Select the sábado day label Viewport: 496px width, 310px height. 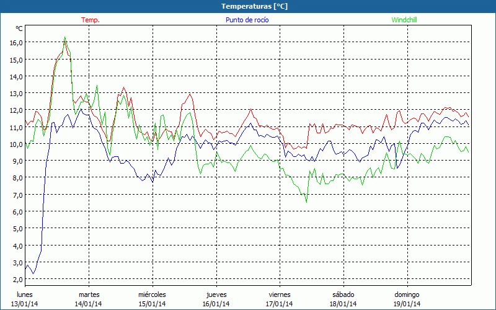click(x=343, y=294)
